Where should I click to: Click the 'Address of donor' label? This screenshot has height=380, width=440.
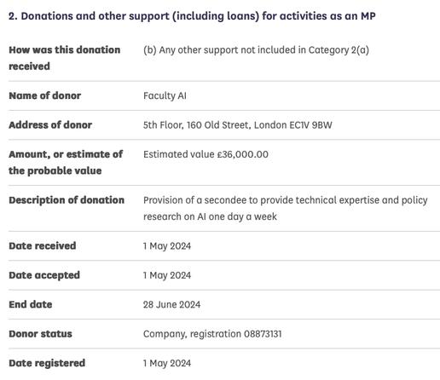(x=50, y=125)
